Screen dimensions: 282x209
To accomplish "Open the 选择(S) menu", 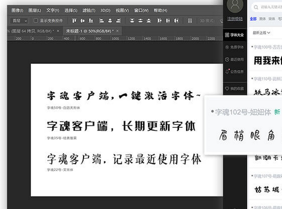I will tap(71, 10).
